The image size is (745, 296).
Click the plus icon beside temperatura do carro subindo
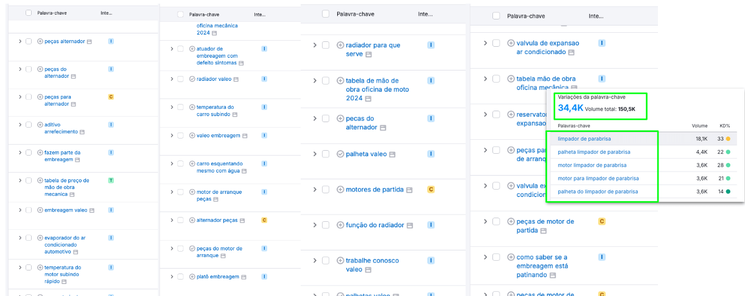[x=192, y=107]
